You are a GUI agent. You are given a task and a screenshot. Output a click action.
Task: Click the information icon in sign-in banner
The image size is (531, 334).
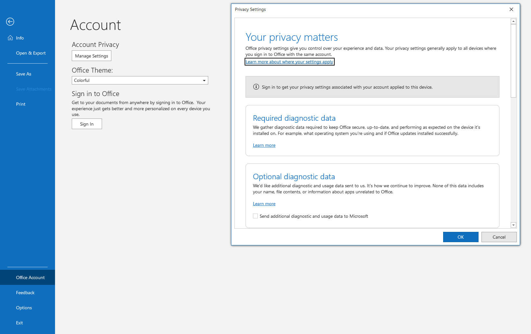point(256,87)
